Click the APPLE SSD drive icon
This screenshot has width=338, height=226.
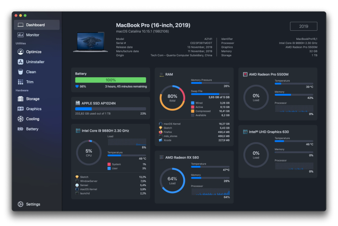(78, 103)
